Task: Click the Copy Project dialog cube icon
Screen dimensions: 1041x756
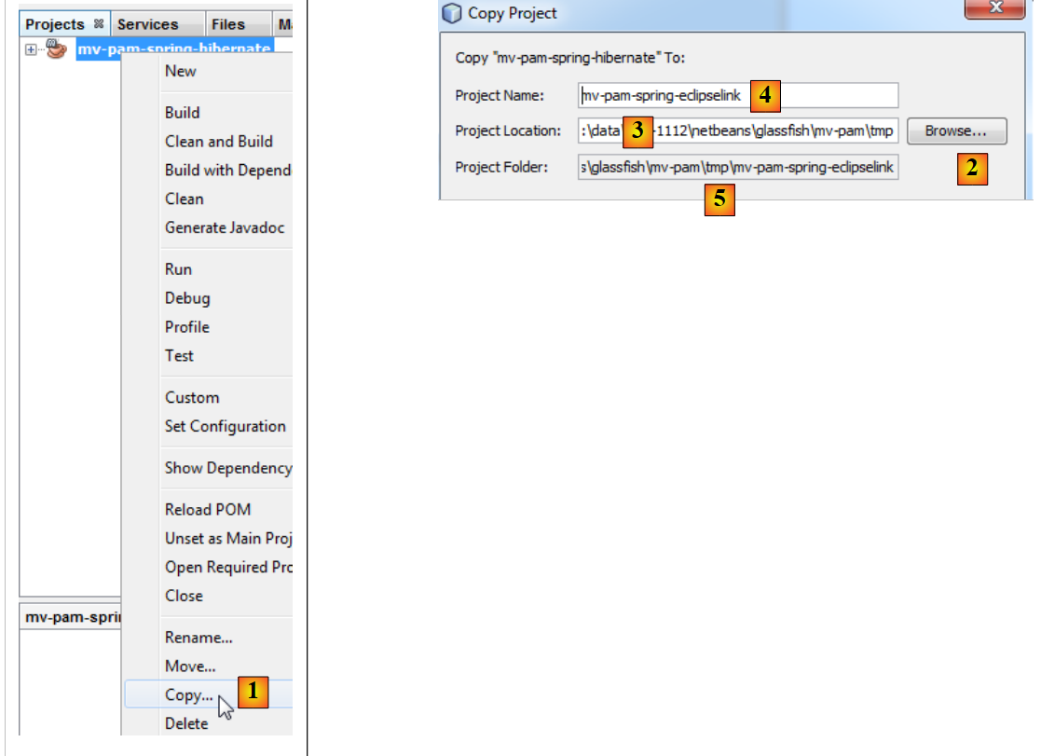Action: (x=452, y=13)
